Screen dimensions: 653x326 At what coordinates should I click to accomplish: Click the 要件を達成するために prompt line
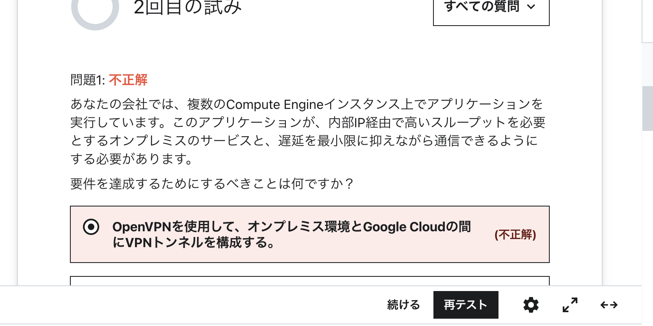tap(211, 184)
